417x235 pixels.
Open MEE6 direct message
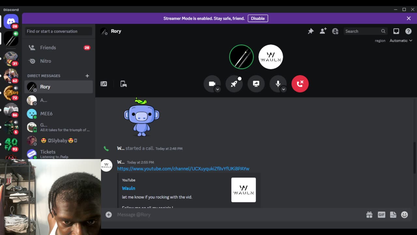[x=59, y=114]
